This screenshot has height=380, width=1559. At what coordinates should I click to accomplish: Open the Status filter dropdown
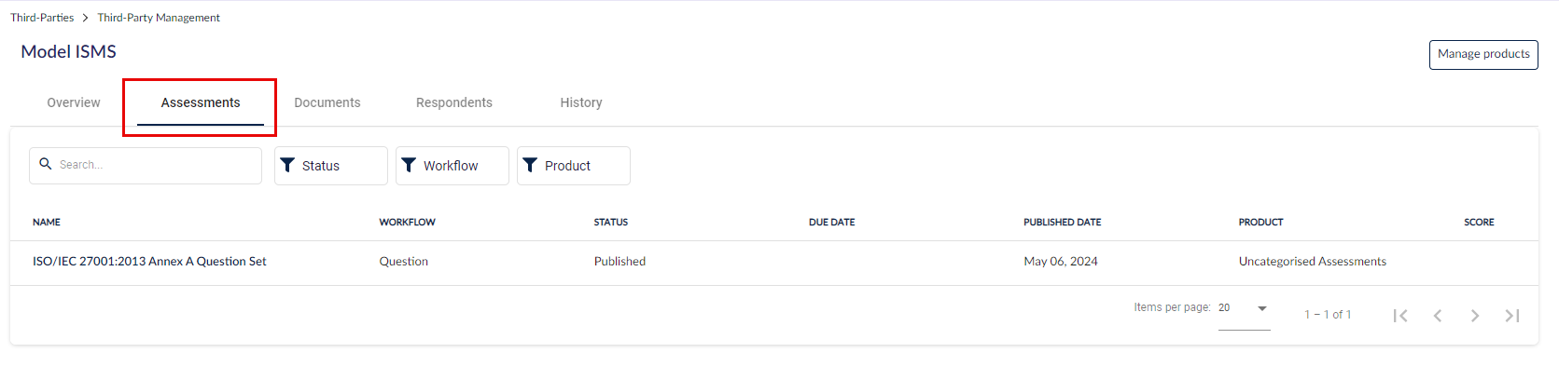click(331, 166)
